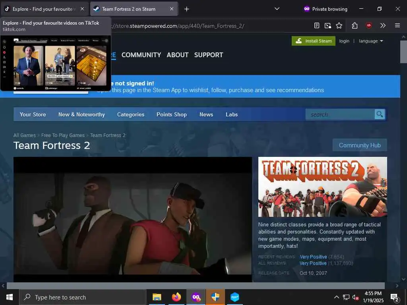Open the News store tab
The width and height of the screenshot is (407, 305).
pyautogui.click(x=206, y=114)
